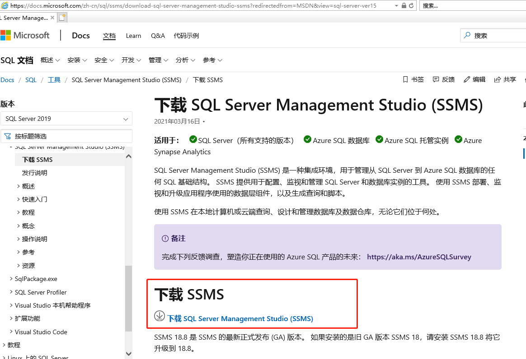Screen dimensions: 526x359
Task: Expand the 管理 menu
Action: (158, 60)
